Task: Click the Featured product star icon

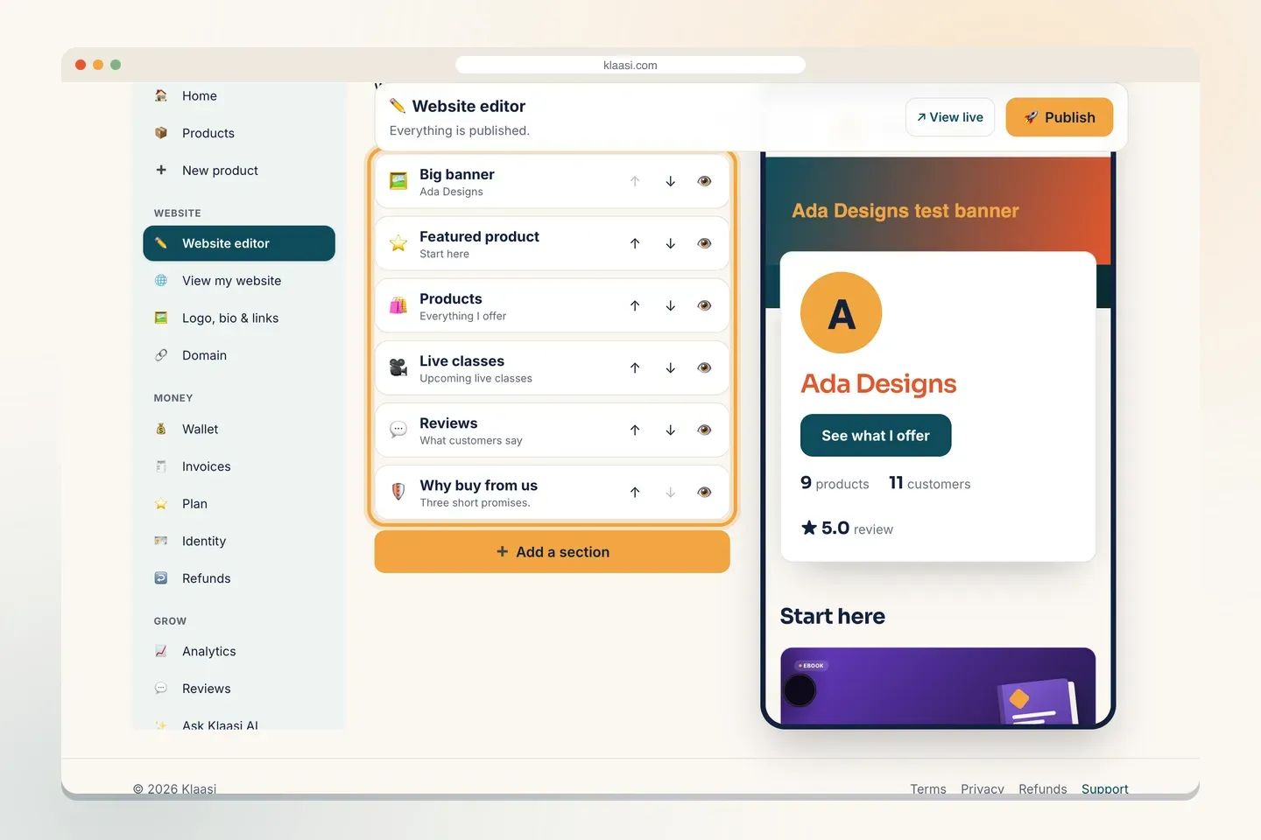Action: click(398, 243)
